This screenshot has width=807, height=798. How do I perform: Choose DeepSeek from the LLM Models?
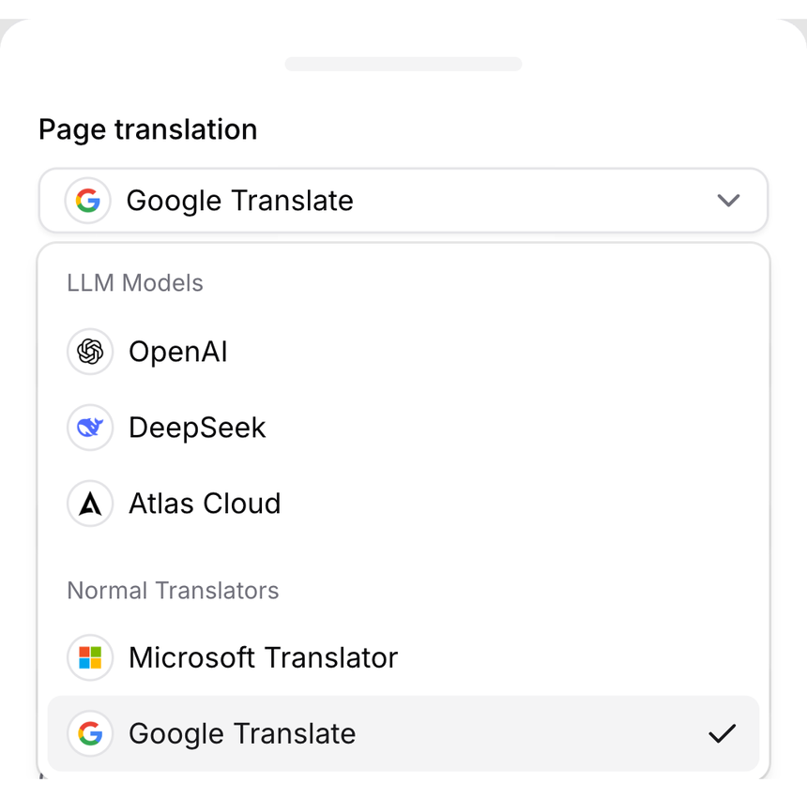coord(403,428)
